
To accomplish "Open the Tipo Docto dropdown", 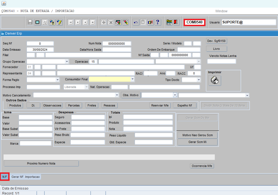I will point(199,80).
